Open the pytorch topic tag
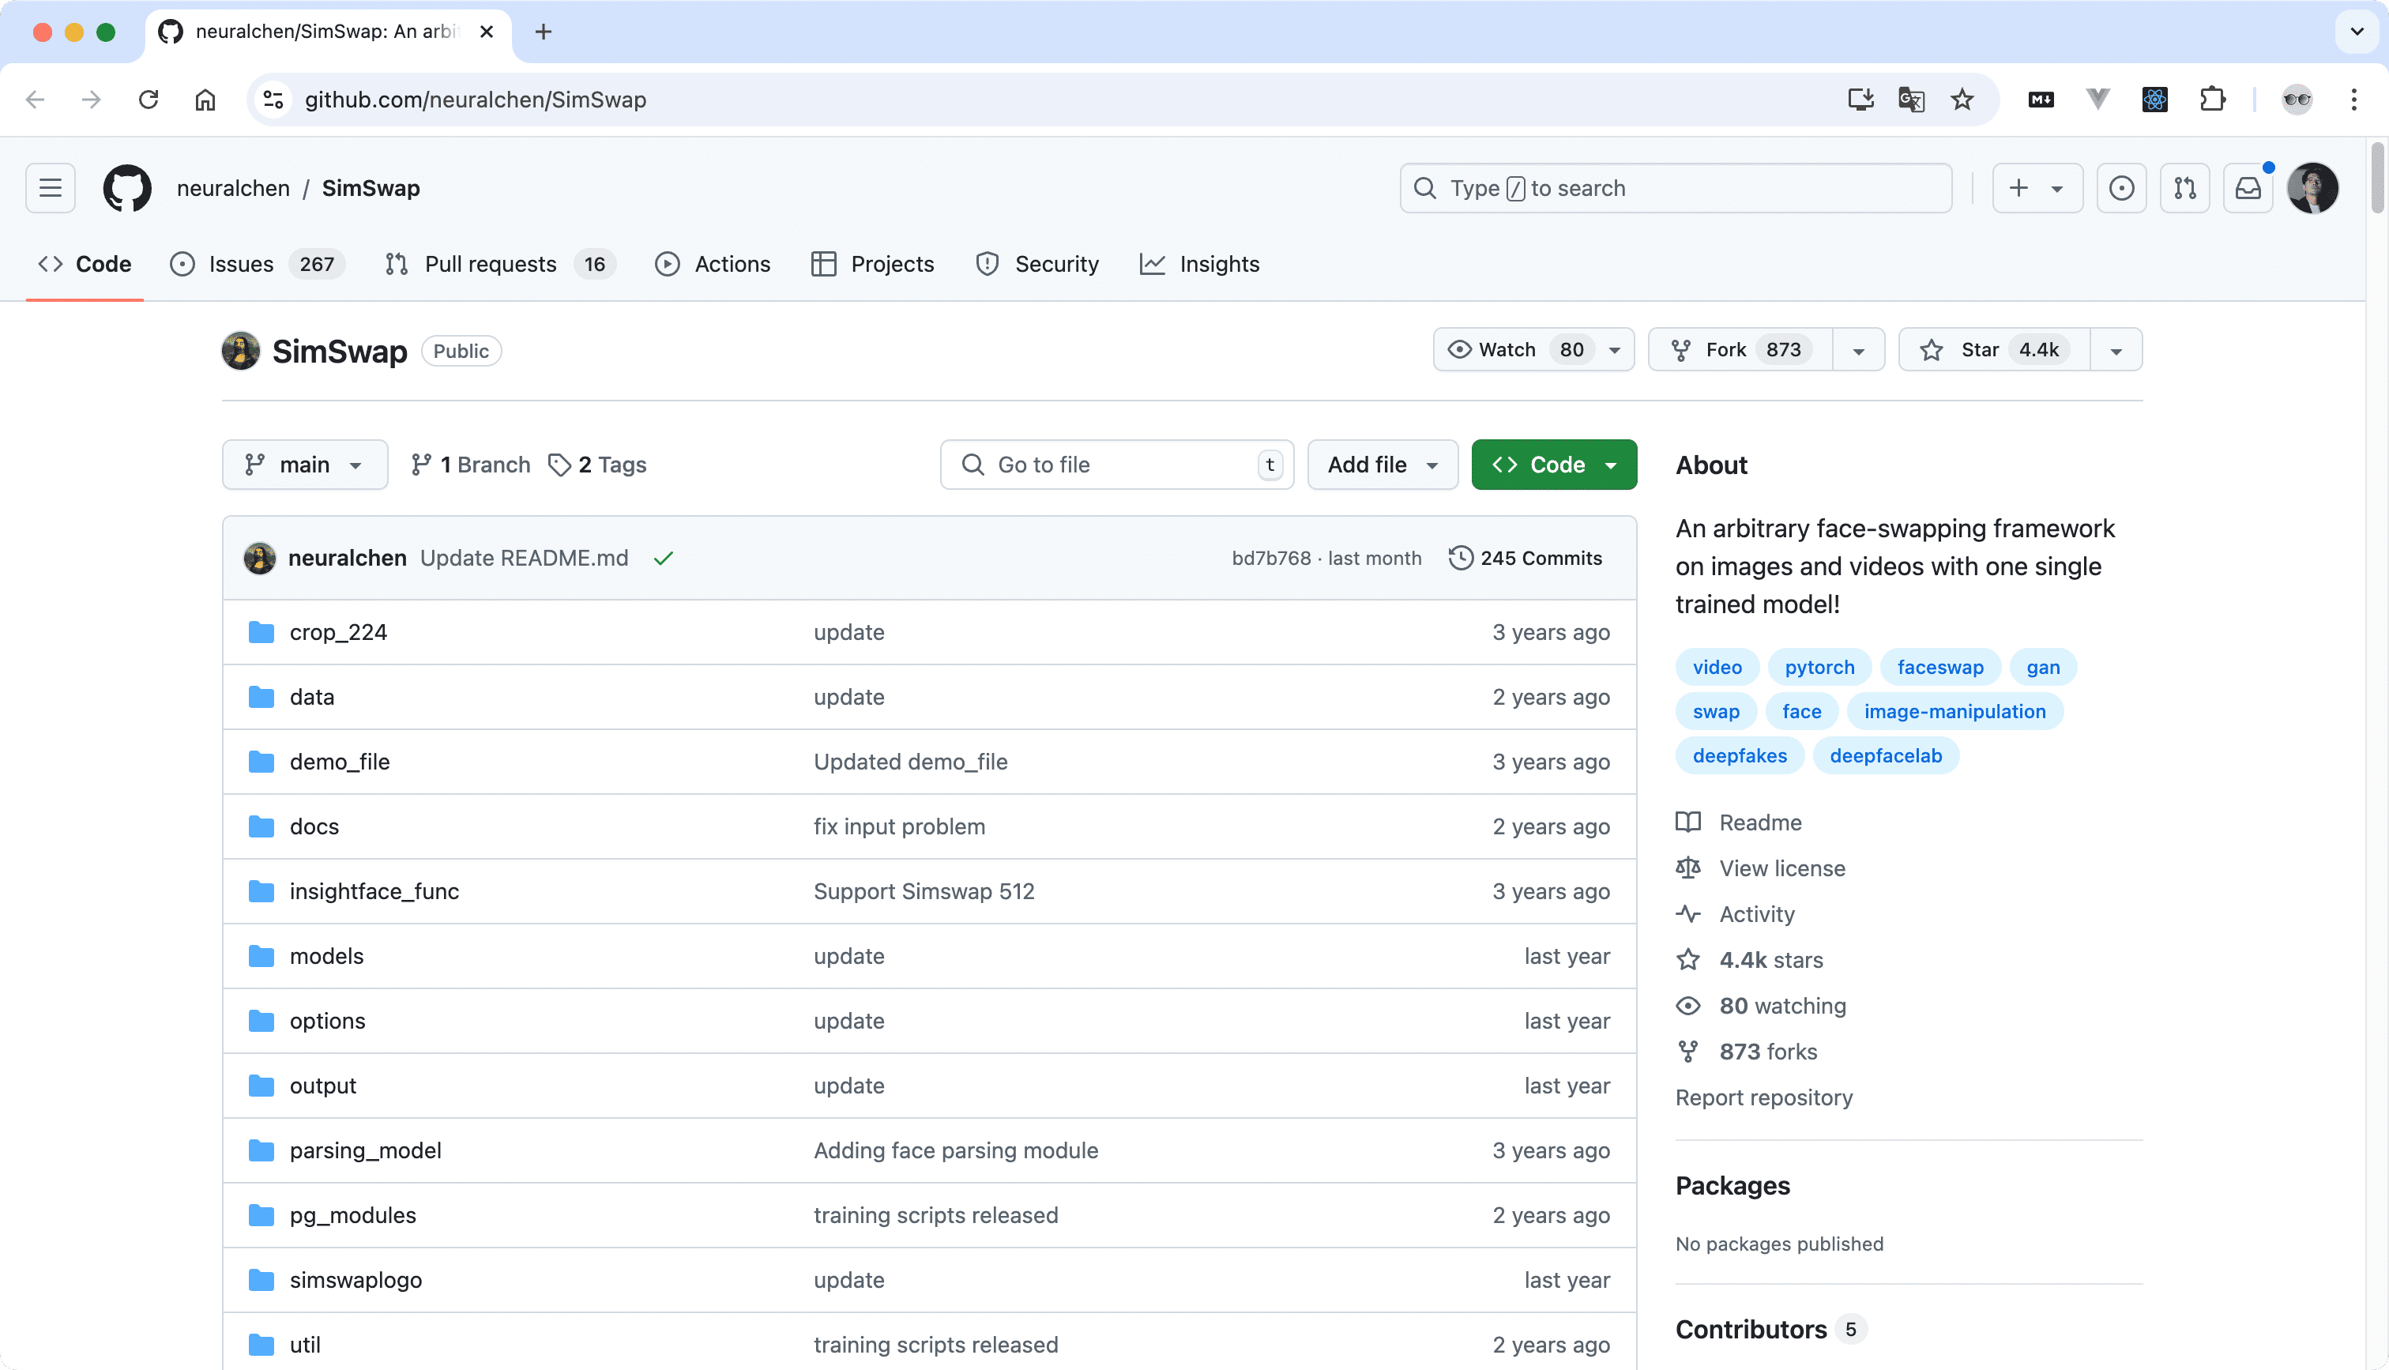Image resolution: width=2389 pixels, height=1370 pixels. 1818,666
